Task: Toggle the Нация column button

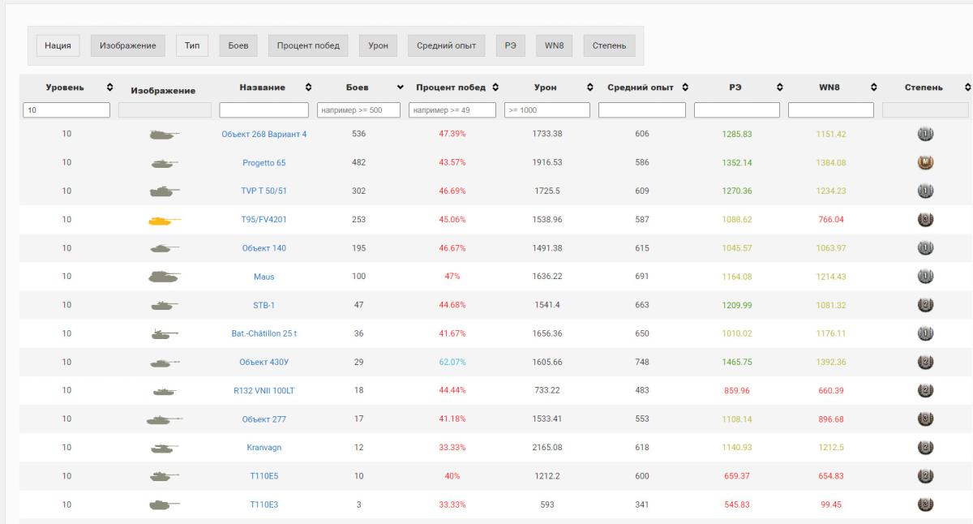Action: coord(57,45)
